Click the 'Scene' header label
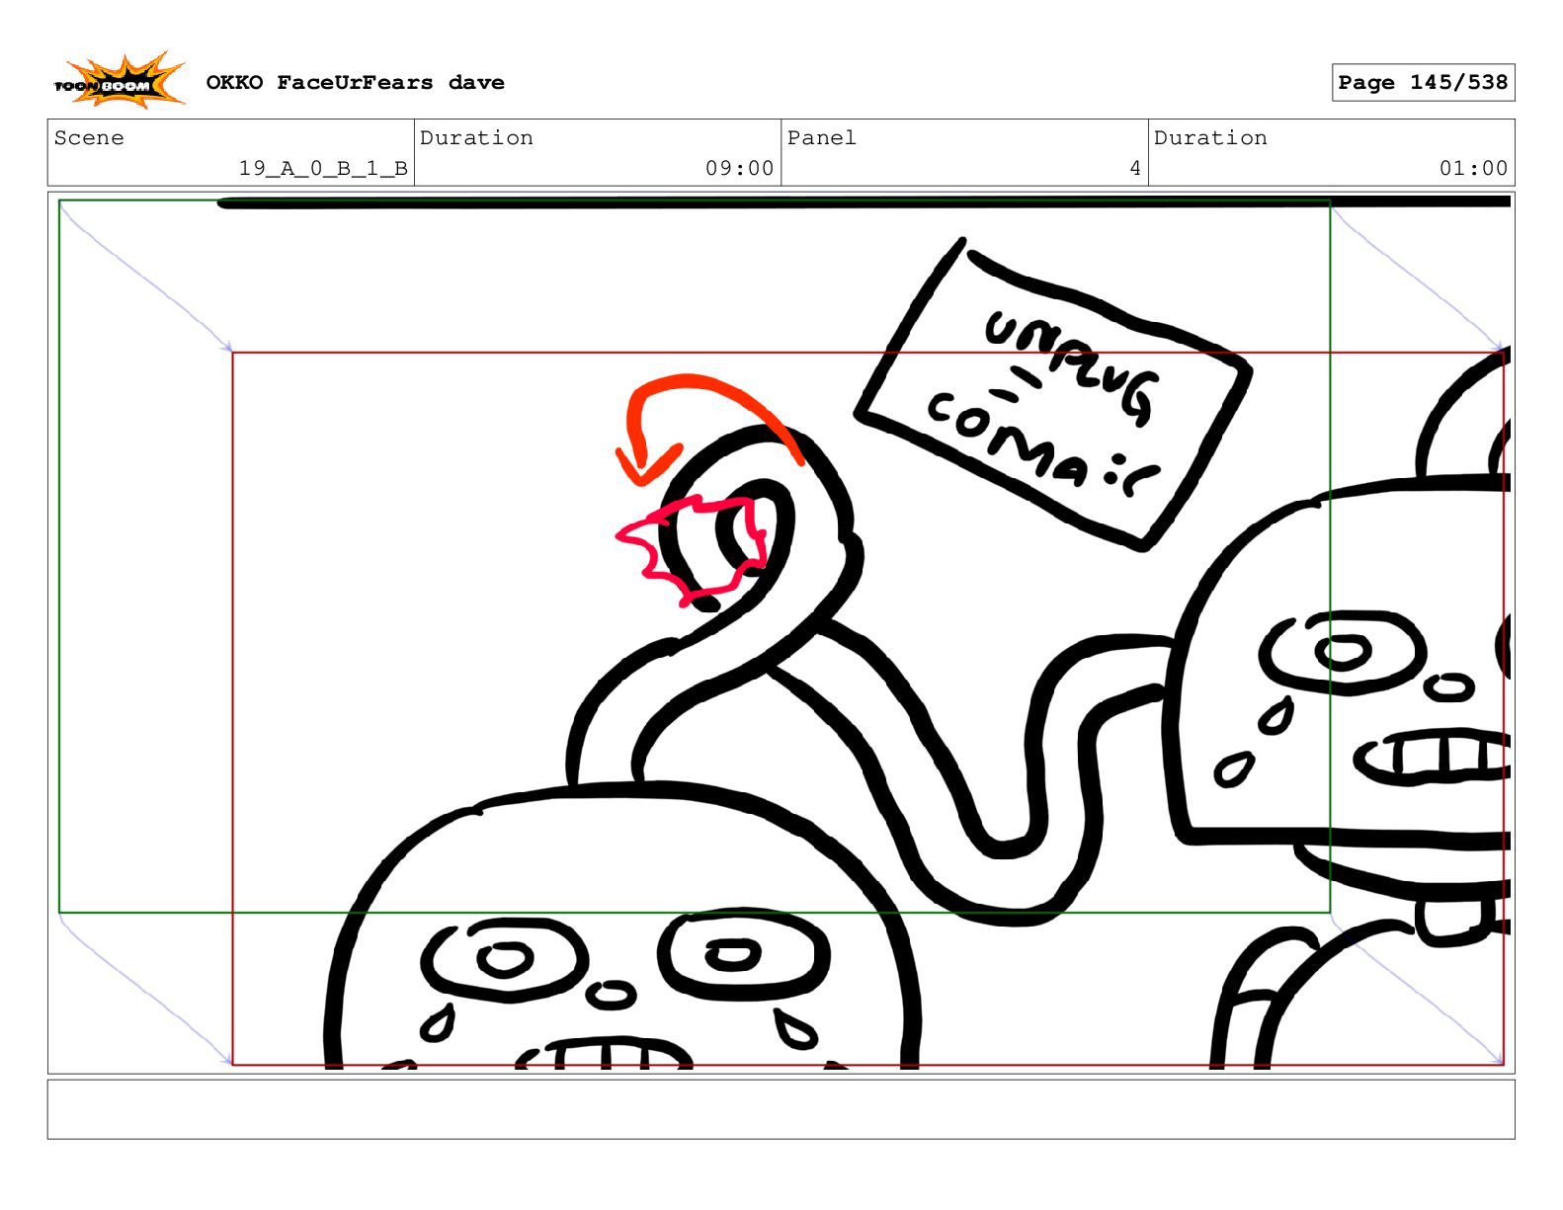This screenshot has height=1210, width=1563. coord(89,138)
